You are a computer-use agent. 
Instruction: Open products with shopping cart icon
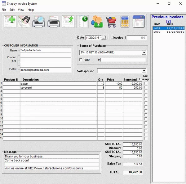tap(111, 22)
